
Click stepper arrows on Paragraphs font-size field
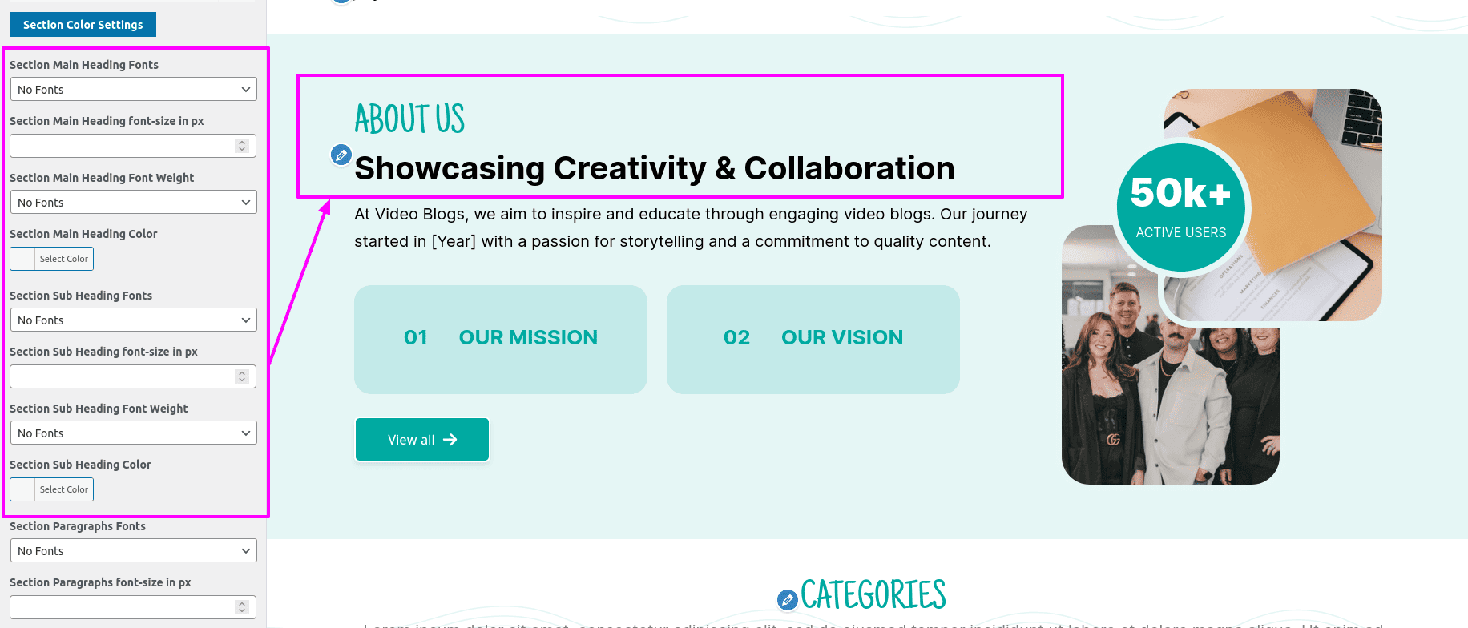point(242,607)
